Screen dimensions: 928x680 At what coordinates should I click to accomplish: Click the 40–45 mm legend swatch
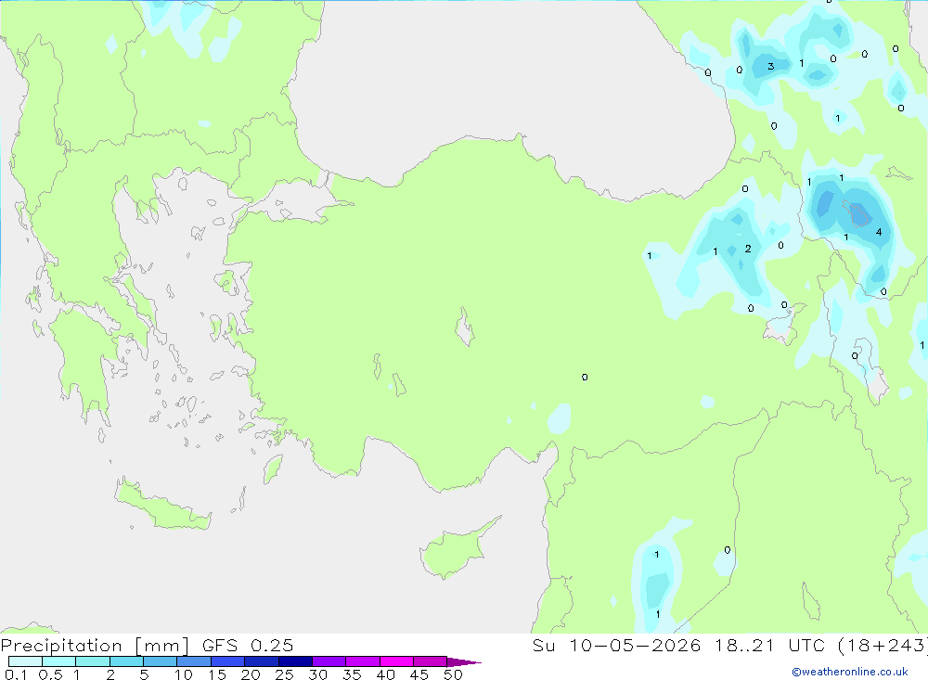396,661
